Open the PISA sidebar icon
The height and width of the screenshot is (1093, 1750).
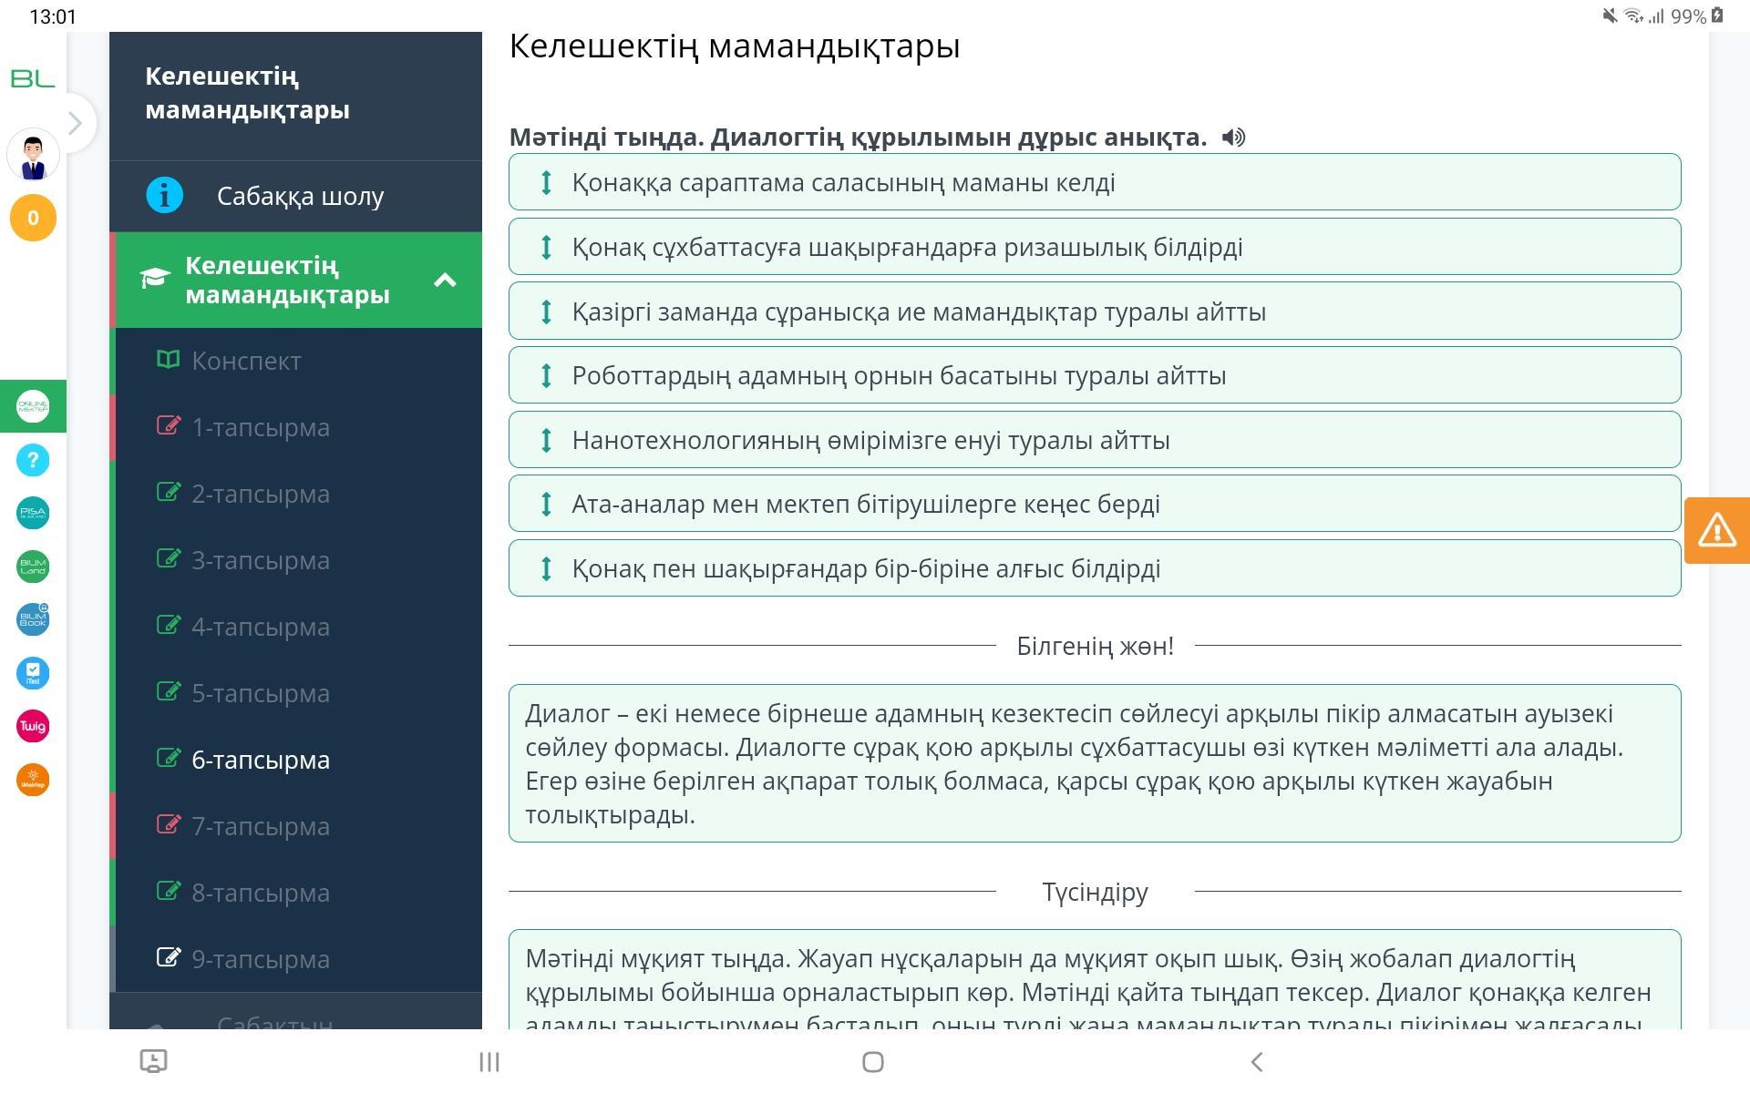[33, 513]
